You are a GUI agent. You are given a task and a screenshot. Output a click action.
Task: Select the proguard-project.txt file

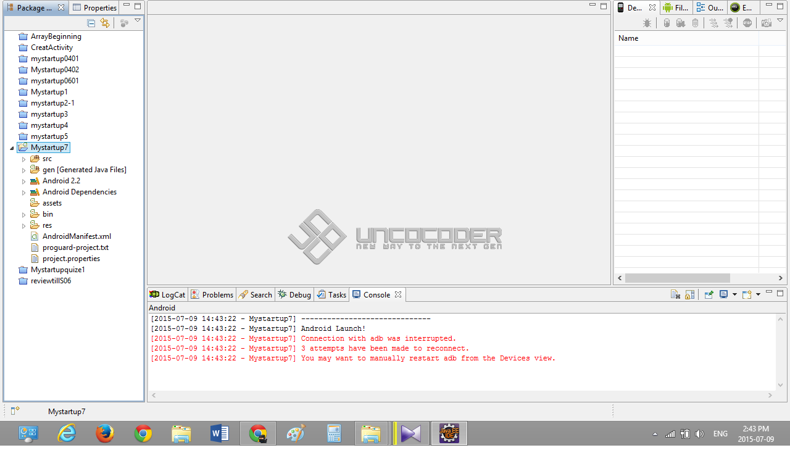pos(75,247)
